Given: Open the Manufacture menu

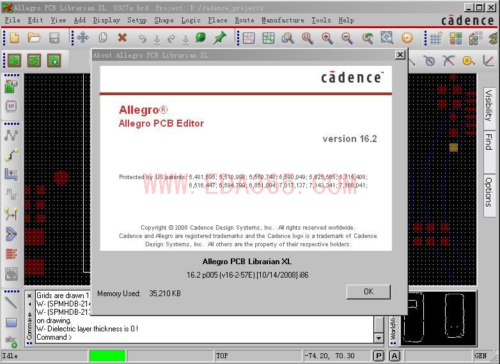Looking at the screenshot, I should click(283, 20).
